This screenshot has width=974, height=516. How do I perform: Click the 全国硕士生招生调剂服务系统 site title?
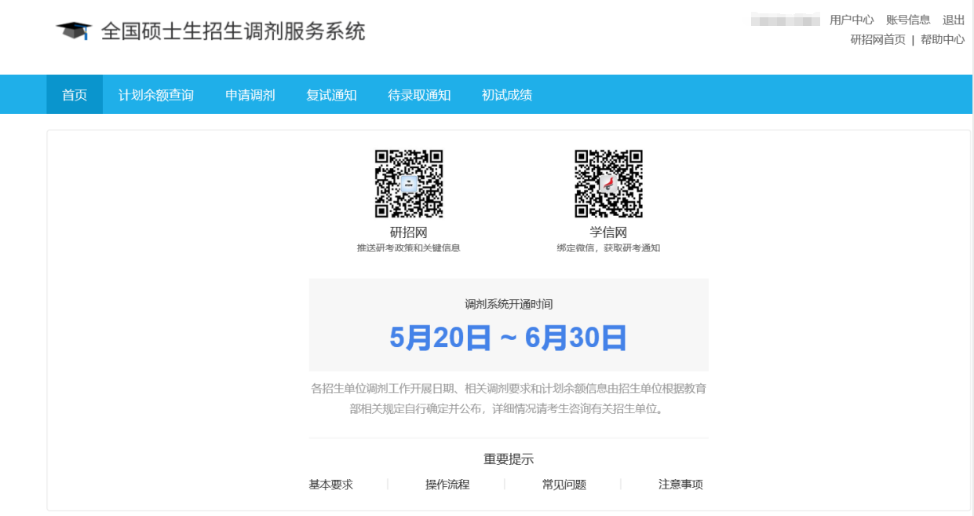tap(233, 31)
